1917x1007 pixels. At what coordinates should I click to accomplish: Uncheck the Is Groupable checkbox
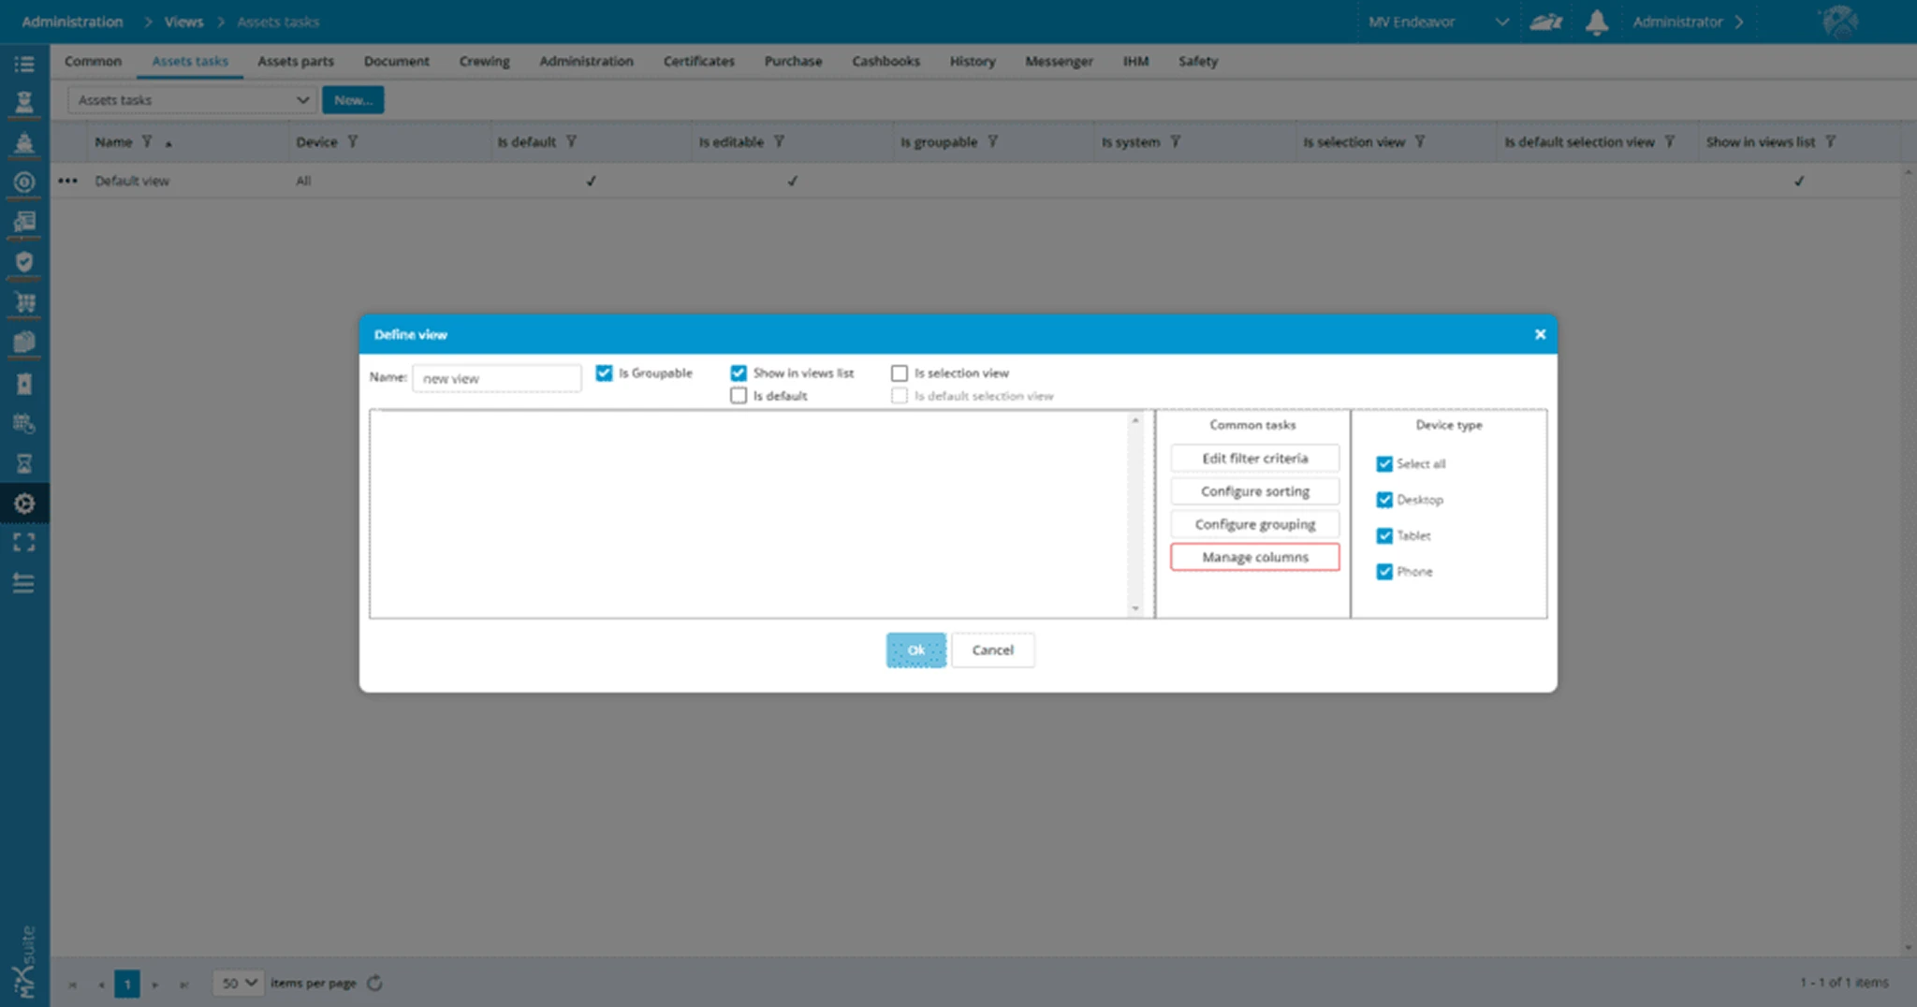(604, 373)
